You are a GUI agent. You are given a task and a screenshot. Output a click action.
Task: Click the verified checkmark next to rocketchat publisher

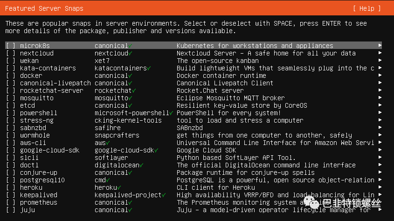click(x=134, y=90)
